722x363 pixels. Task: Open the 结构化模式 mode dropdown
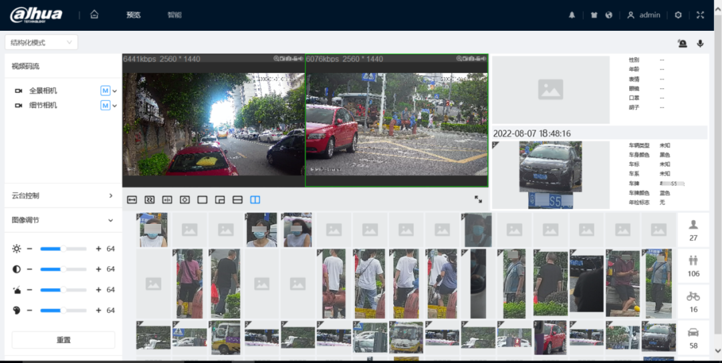(41, 43)
